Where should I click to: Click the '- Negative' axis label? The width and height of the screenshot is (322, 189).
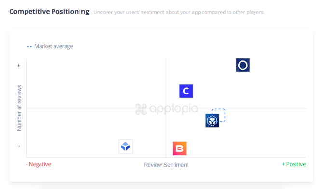click(x=39, y=164)
